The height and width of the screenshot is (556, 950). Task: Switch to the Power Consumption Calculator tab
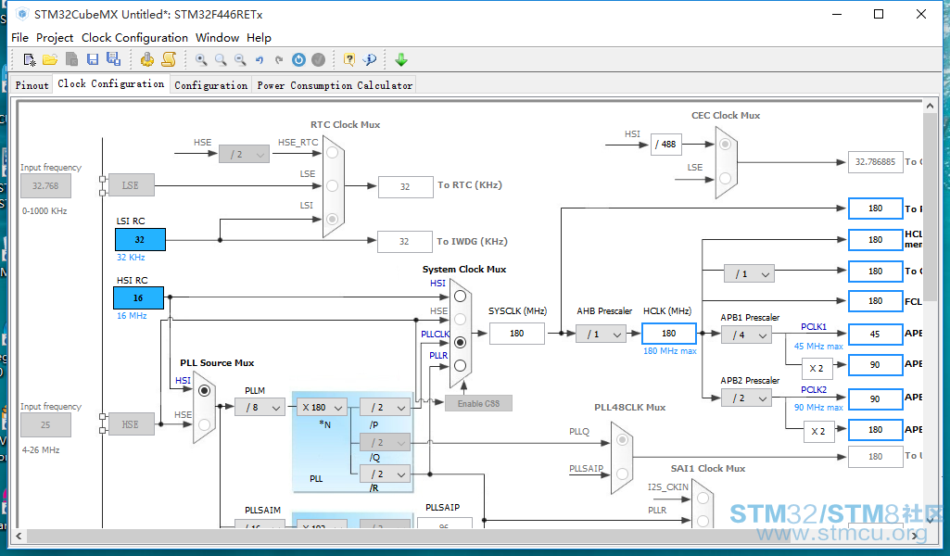(x=335, y=85)
